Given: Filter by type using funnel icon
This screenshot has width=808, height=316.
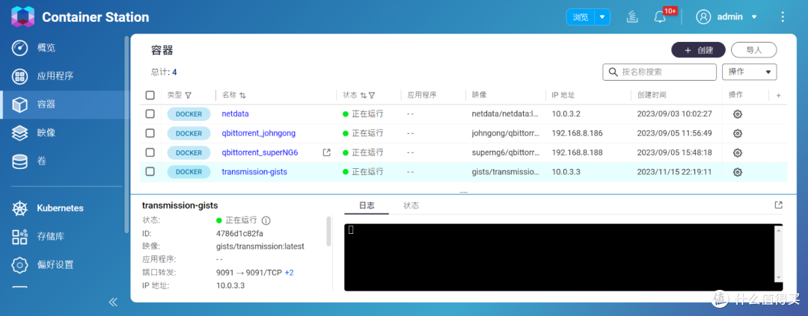Looking at the screenshot, I should [x=188, y=95].
